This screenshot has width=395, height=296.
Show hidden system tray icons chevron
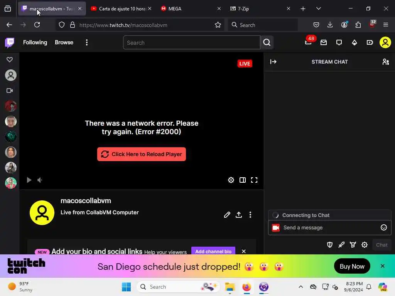click(x=301, y=287)
